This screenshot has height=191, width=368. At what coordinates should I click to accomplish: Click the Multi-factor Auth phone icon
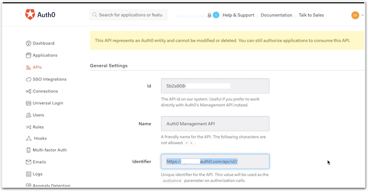coord(29,150)
